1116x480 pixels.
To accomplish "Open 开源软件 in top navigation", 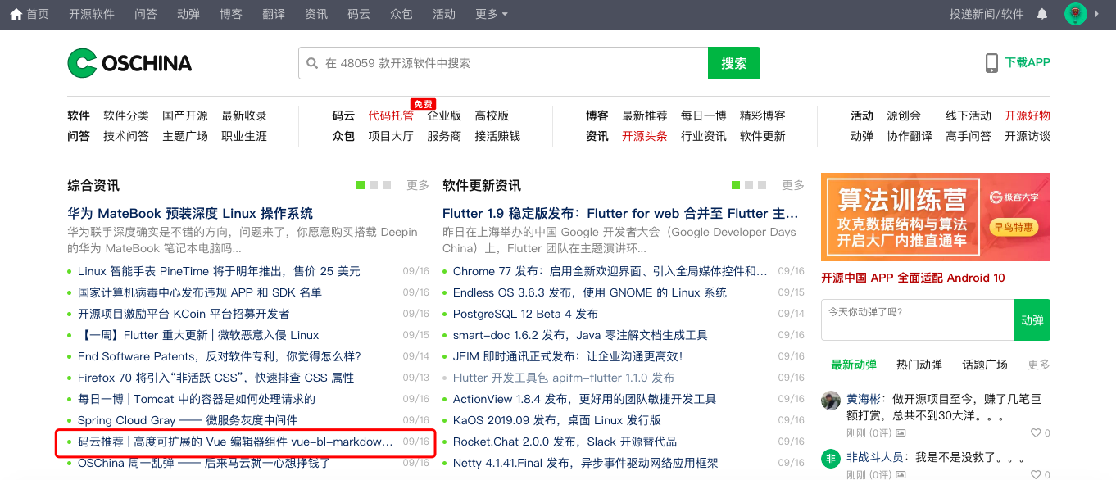I will pos(92,14).
